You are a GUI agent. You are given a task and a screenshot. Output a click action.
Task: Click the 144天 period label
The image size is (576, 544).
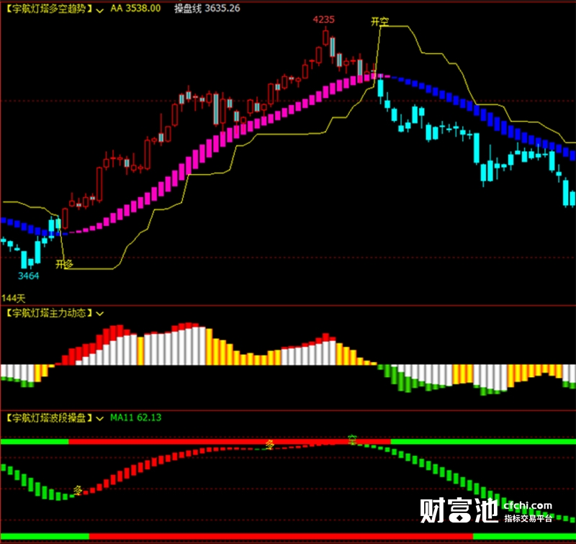[14, 298]
